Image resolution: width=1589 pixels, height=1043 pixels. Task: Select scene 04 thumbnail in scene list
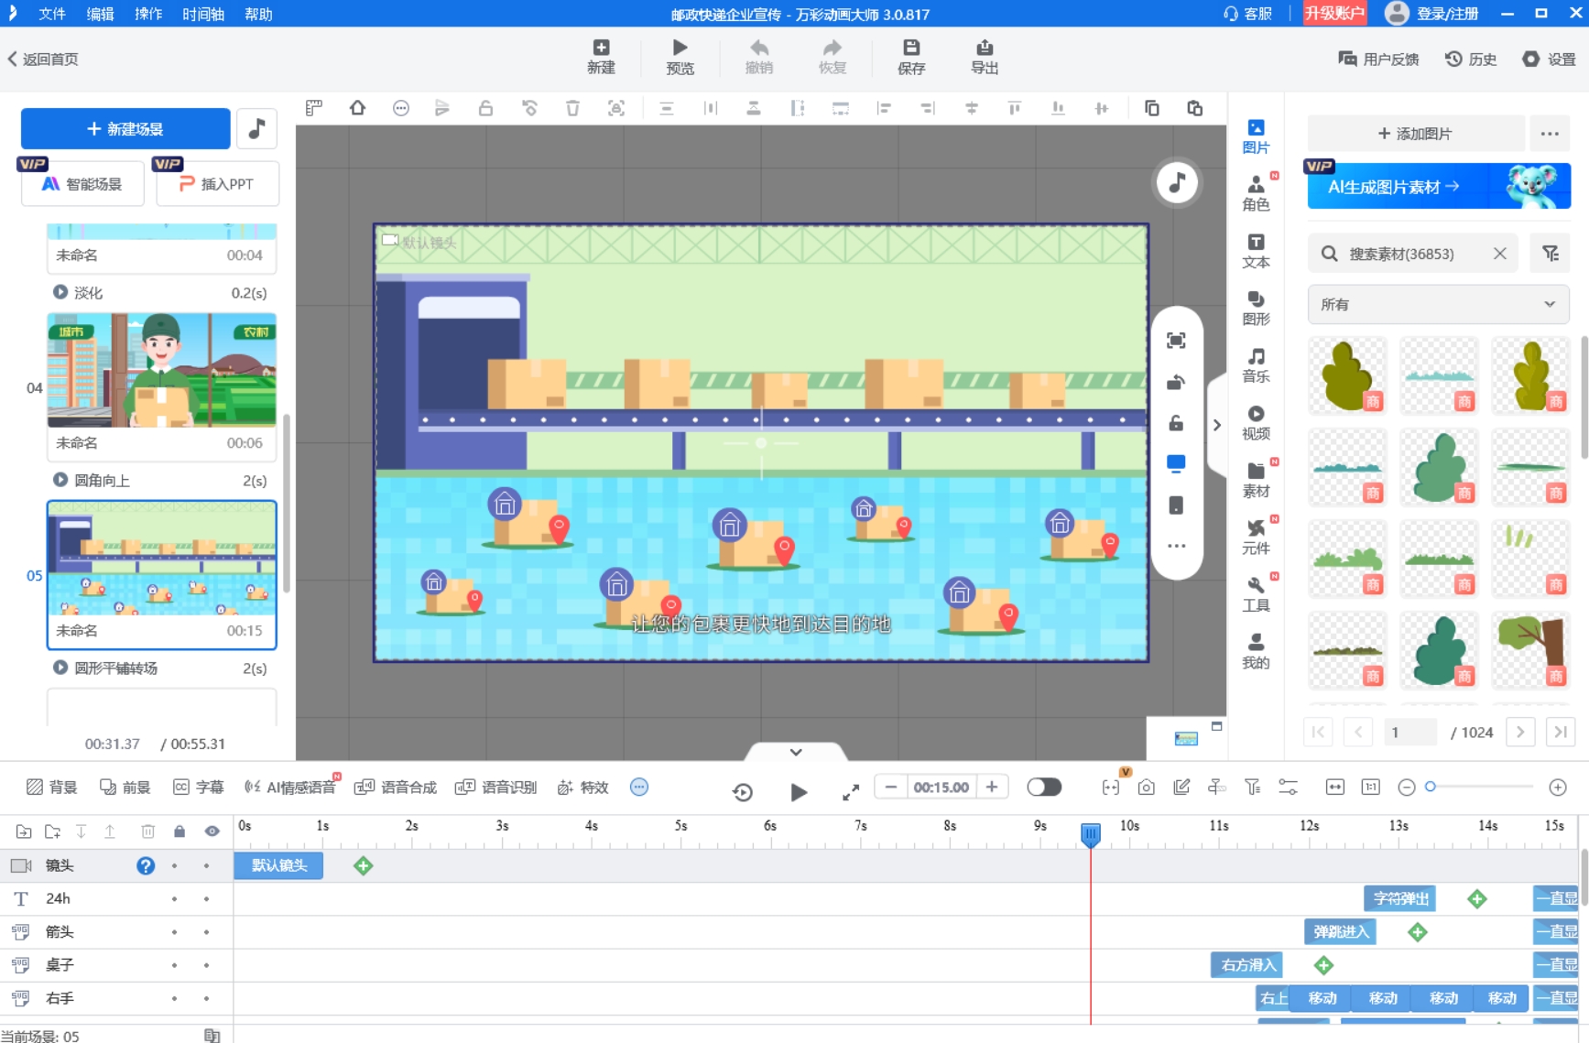click(161, 370)
